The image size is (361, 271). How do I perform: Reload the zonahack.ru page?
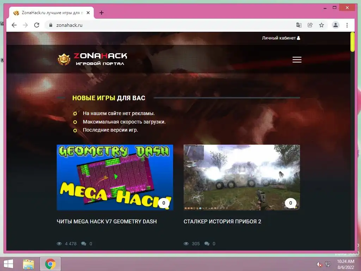click(x=37, y=25)
